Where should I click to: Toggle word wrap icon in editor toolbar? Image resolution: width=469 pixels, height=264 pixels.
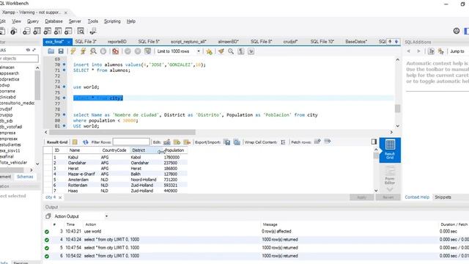251,51
